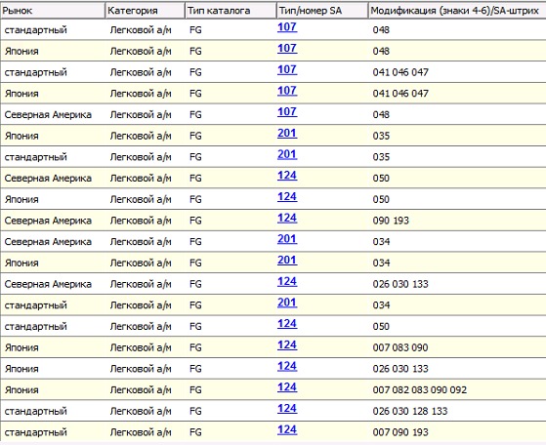Open link 107 for стандартный row with 048

pyautogui.click(x=287, y=26)
